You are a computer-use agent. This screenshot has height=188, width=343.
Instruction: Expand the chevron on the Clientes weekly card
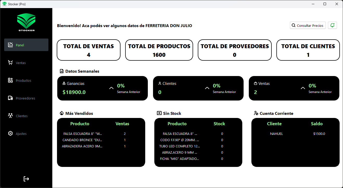pos(207,88)
